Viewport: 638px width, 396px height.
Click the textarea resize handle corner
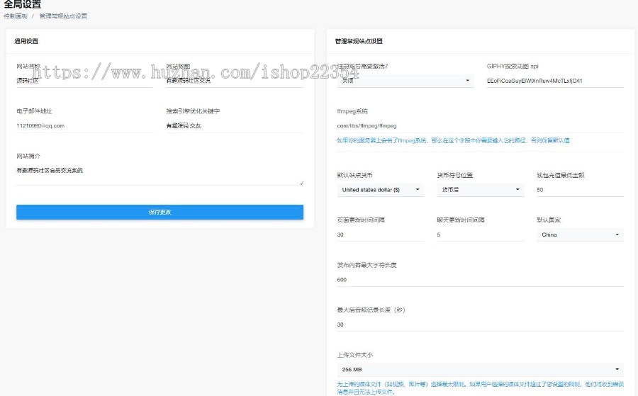point(301,183)
